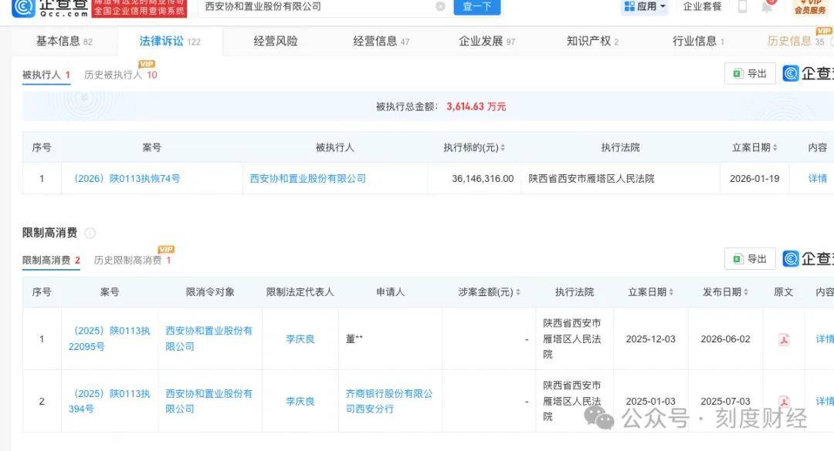Viewport: 834px width, 451px height.
Task: Switch to 历史信息 tab
Action: [x=795, y=42]
